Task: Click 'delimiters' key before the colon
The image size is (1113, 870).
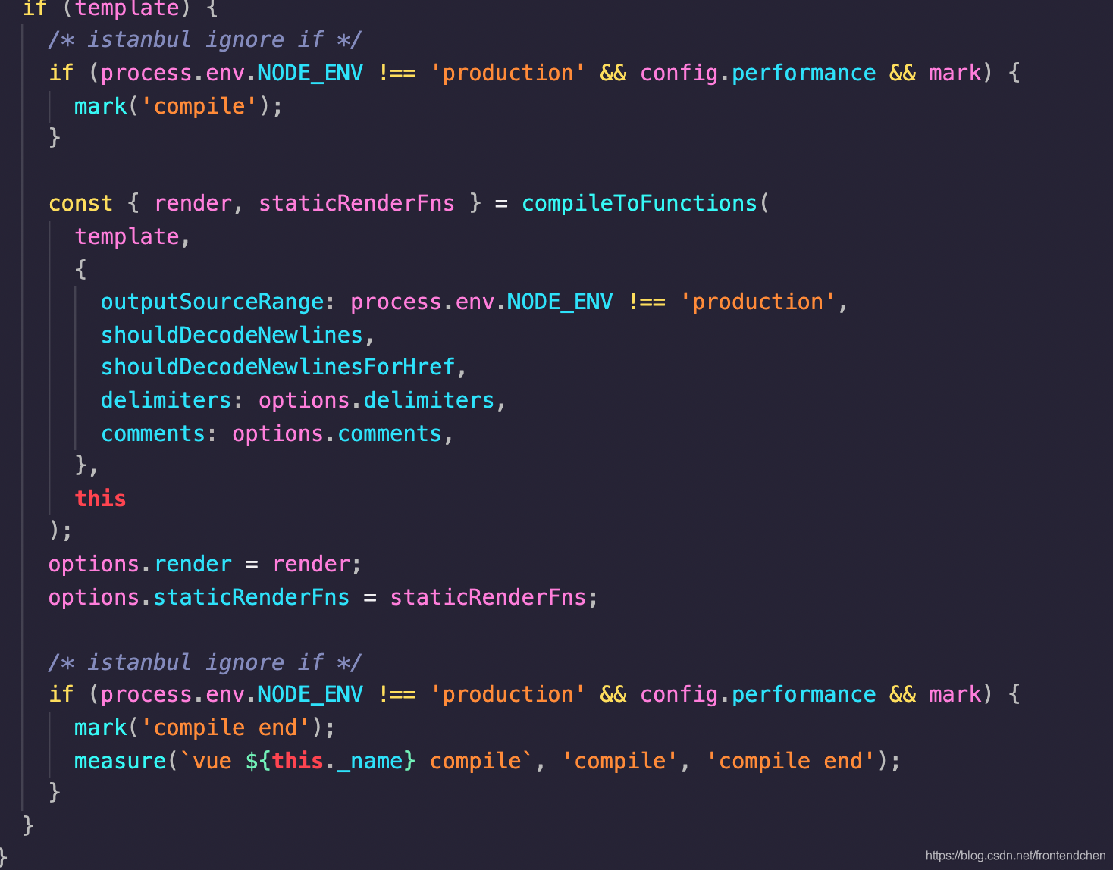Action: (166, 400)
